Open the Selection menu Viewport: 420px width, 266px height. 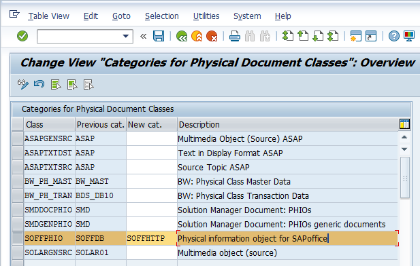click(162, 16)
